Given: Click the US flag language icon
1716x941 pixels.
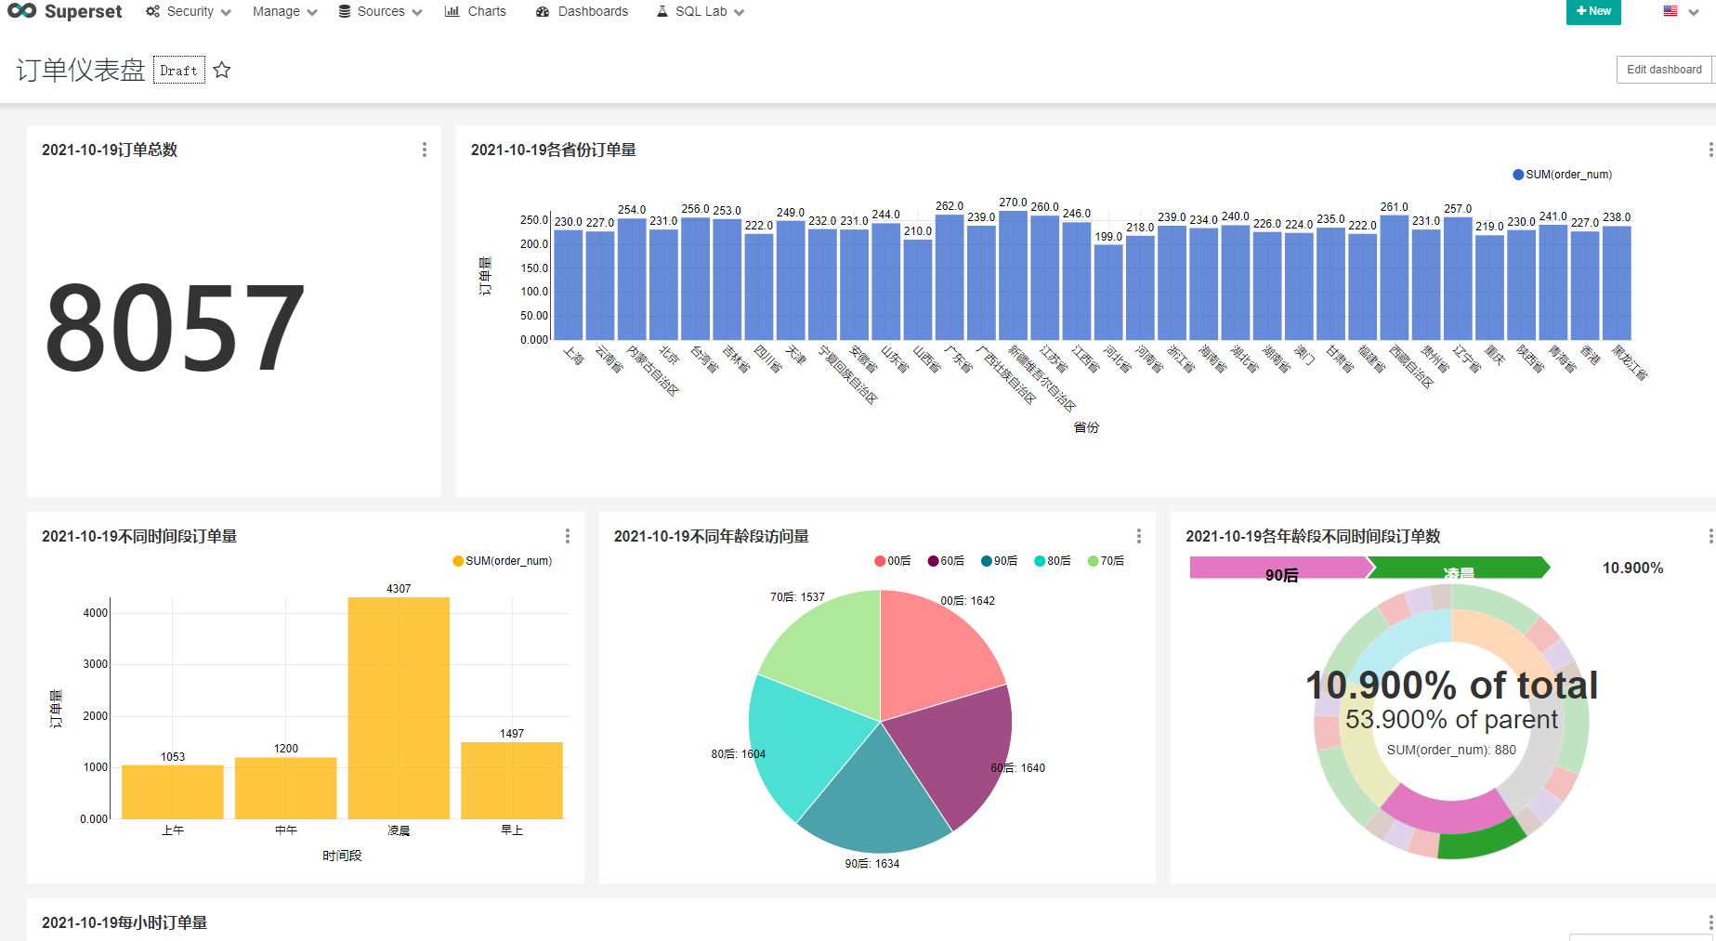Looking at the screenshot, I should [x=1670, y=11].
